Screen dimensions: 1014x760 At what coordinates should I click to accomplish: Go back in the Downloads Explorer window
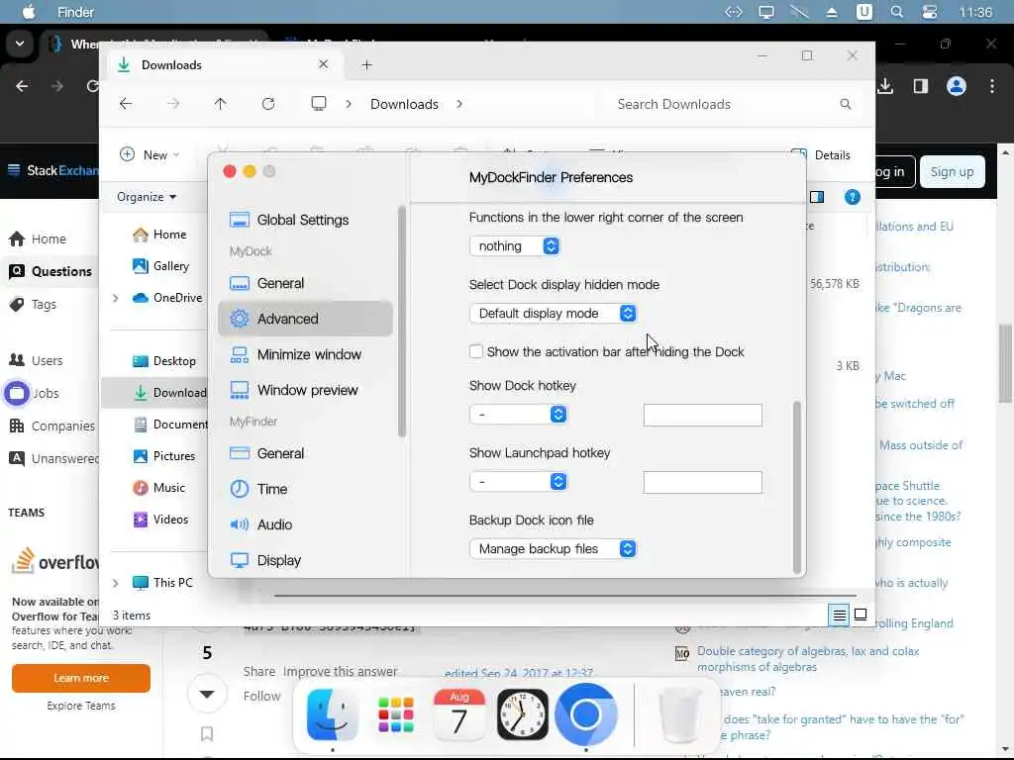tap(126, 103)
